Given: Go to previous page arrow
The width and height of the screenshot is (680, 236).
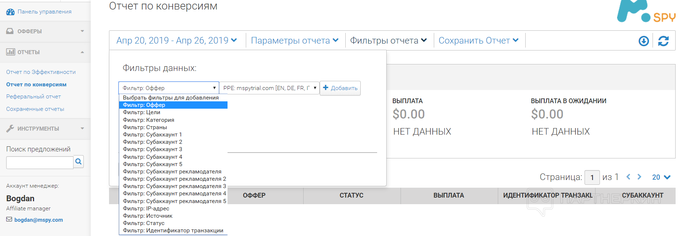Looking at the screenshot, I should point(628,177).
